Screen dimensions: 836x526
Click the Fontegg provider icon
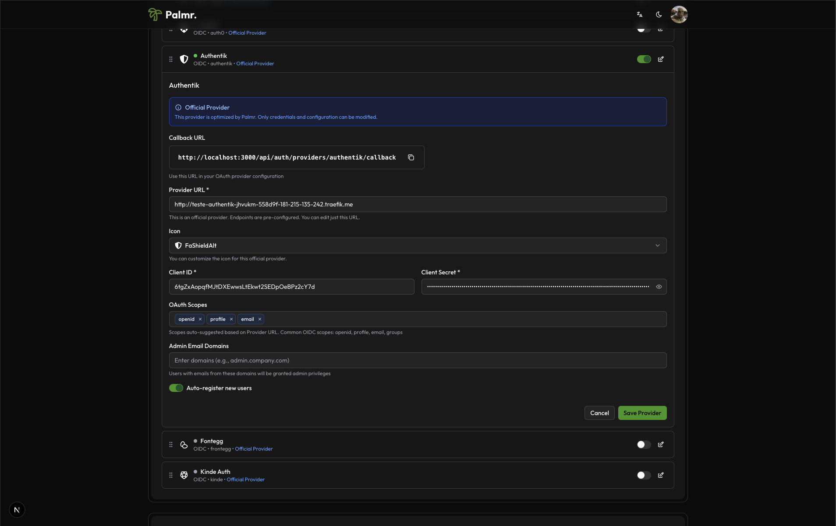pos(184,444)
